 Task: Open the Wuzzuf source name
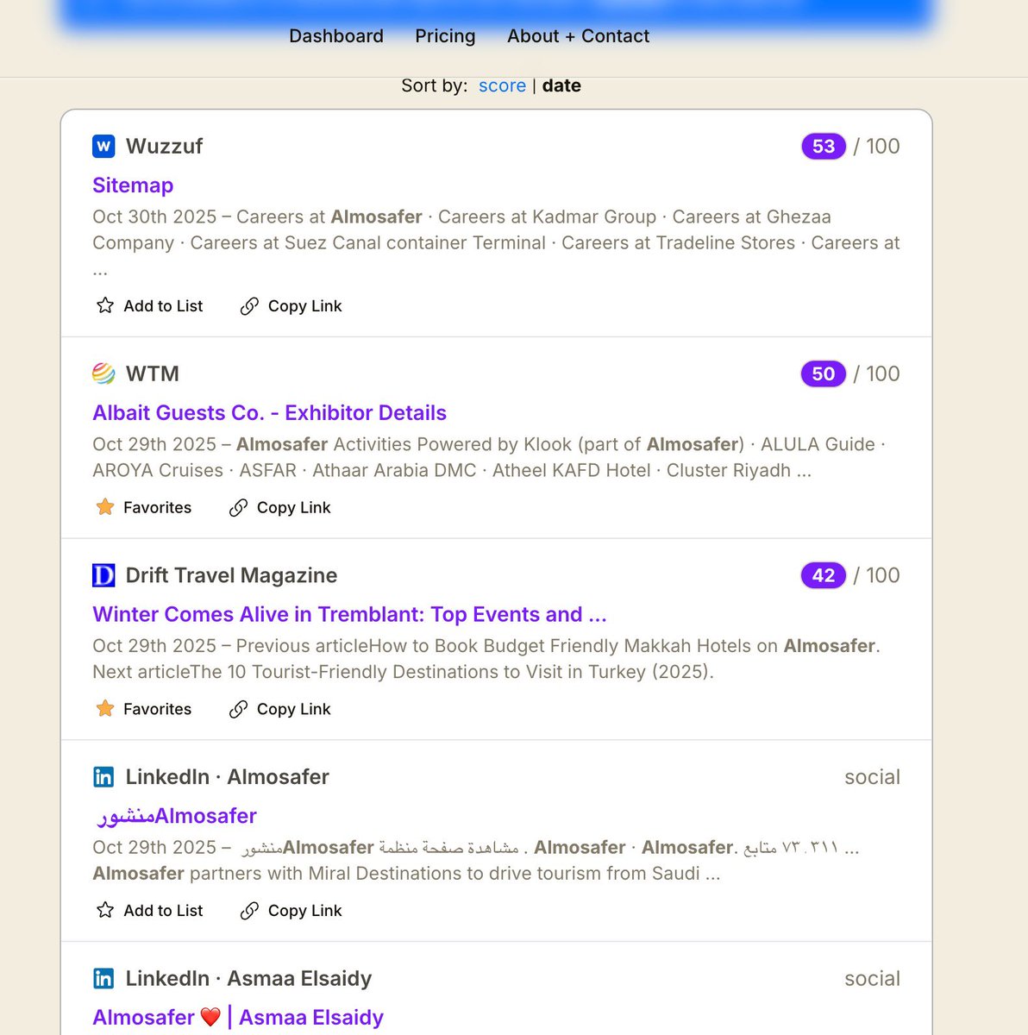point(164,147)
